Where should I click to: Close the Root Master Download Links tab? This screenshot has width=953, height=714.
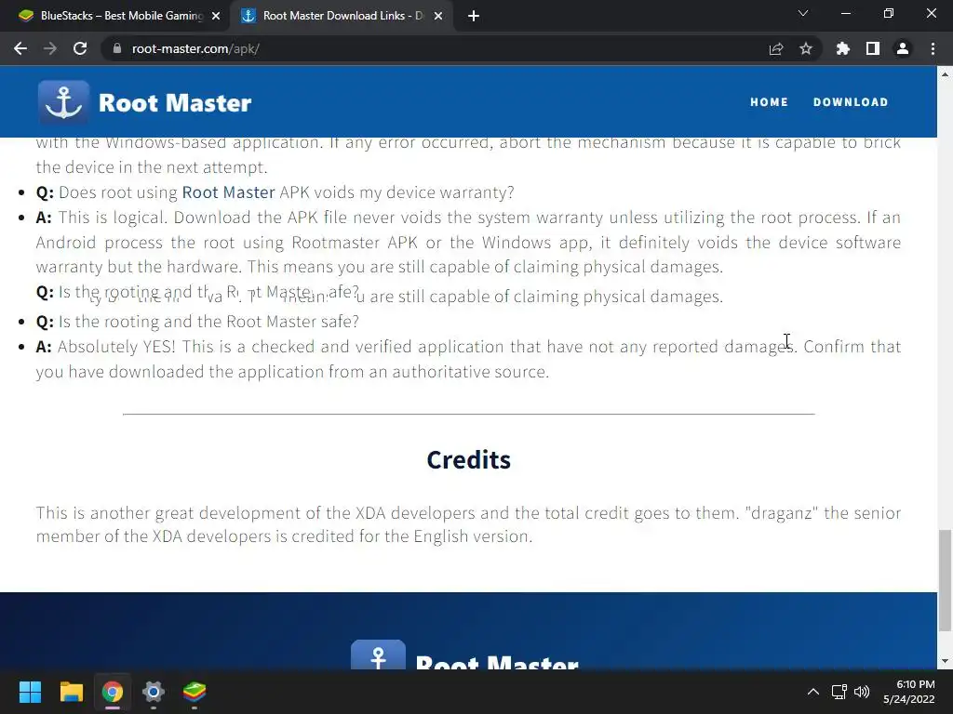click(x=438, y=16)
